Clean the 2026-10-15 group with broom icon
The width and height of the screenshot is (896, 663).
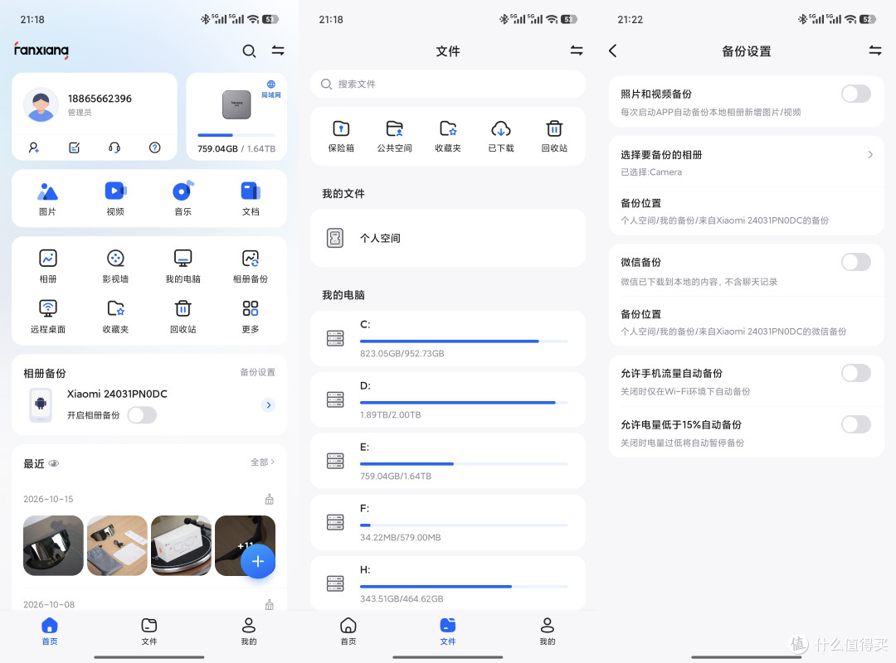click(269, 499)
